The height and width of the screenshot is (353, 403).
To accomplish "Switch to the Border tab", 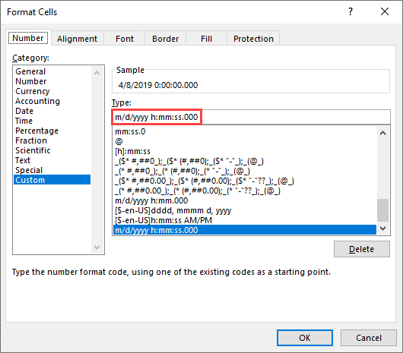I will [165, 39].
